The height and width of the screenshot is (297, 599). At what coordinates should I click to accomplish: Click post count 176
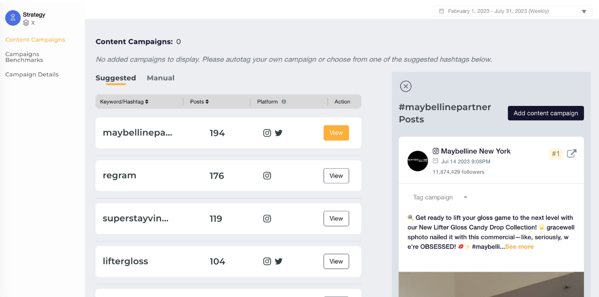tap(217, 176)
